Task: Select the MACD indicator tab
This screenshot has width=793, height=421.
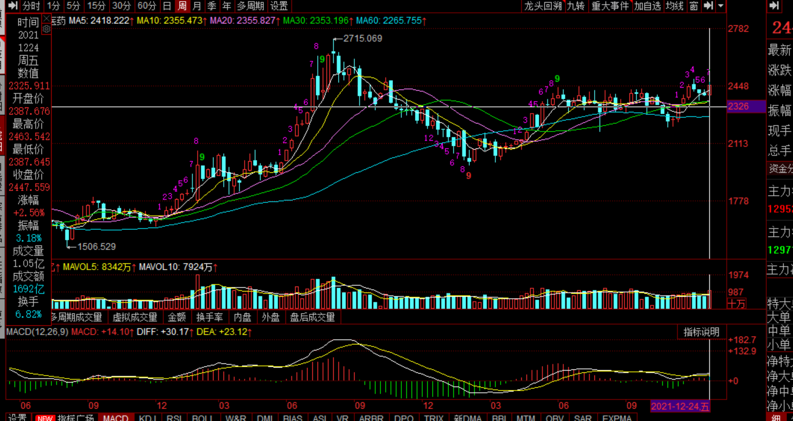Action: (x=115, y=418)
